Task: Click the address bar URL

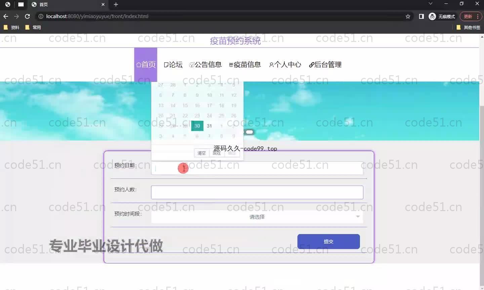Action: tap(97, 16)
